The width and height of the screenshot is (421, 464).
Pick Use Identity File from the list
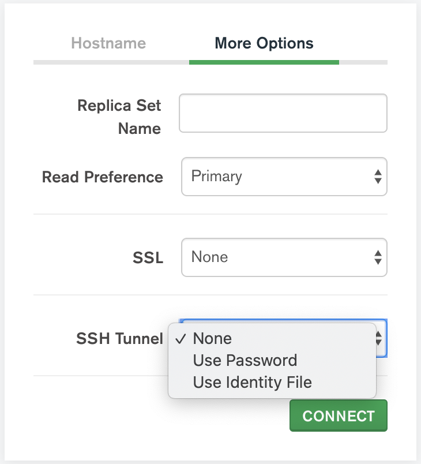tap(252, 382)
